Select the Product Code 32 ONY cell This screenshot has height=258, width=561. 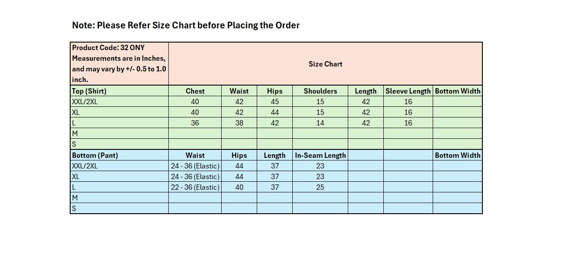[119, 63]
